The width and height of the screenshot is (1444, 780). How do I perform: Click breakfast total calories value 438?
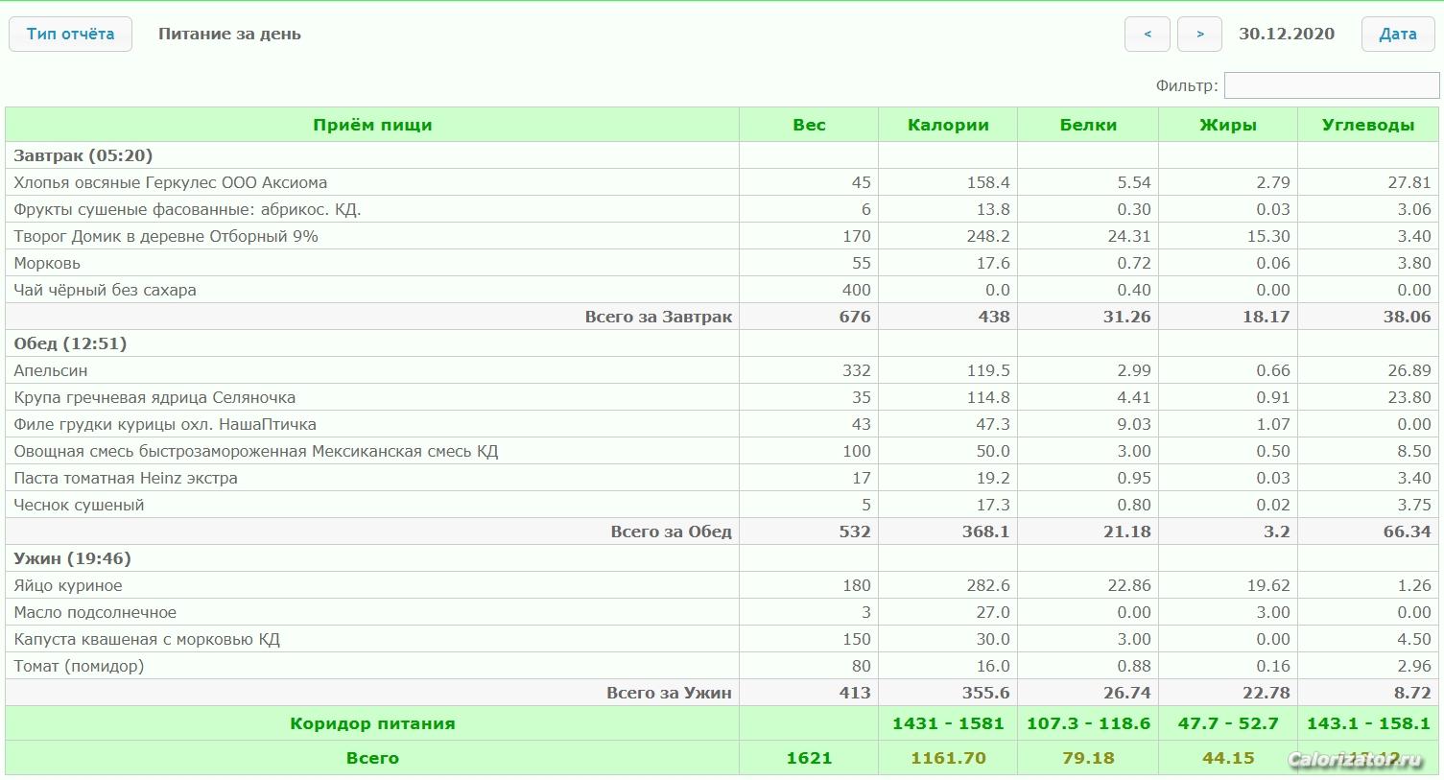(x=993, y=317)
